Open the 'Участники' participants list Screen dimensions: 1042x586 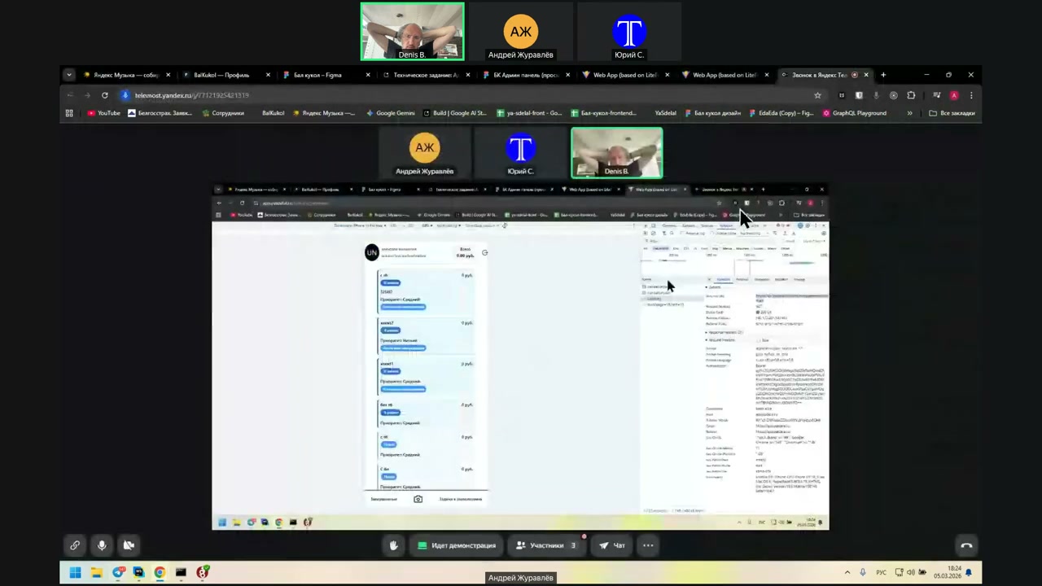tap(546, 545)
